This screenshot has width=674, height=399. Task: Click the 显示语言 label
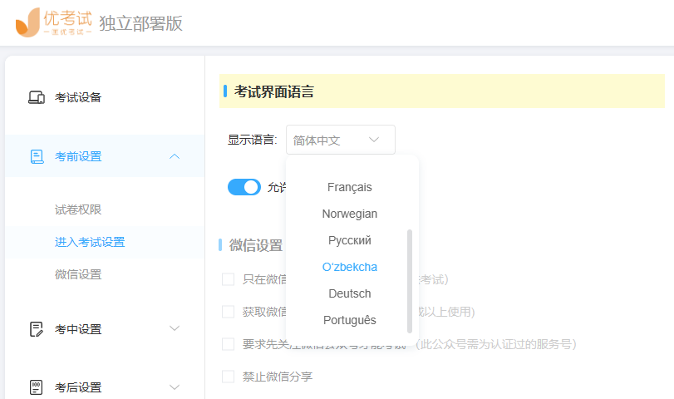253,140
